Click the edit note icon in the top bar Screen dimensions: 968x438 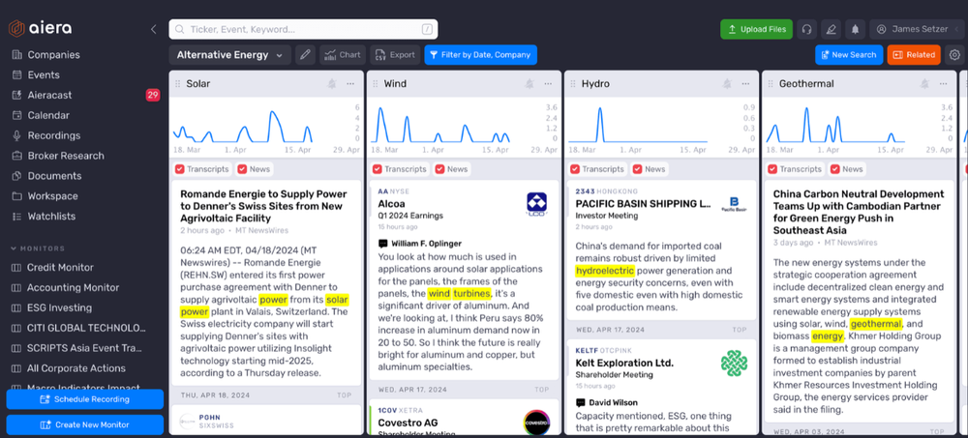click(831, 29)
